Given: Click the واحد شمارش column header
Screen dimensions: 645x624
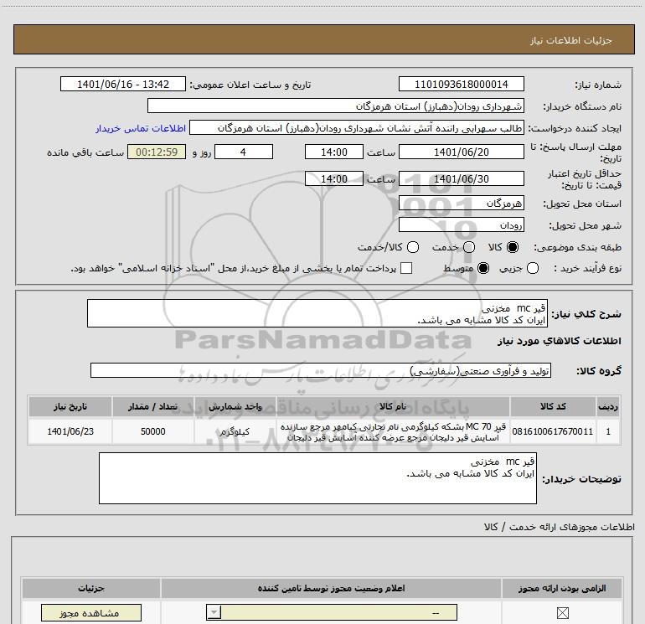Looking at the screenshot, I should 235,406.
